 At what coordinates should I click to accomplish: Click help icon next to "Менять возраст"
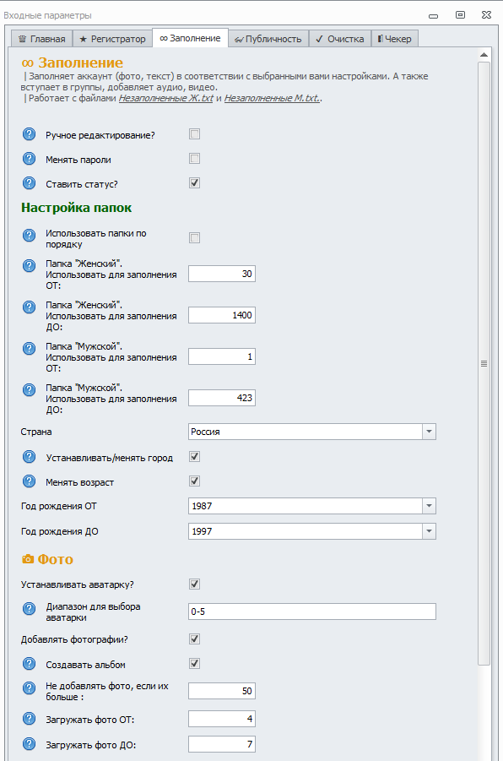29,481
